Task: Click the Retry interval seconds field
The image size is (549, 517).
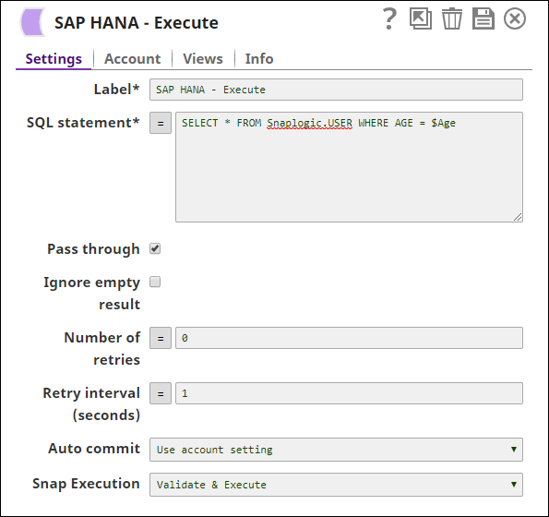Action: [x=349, y=393]
